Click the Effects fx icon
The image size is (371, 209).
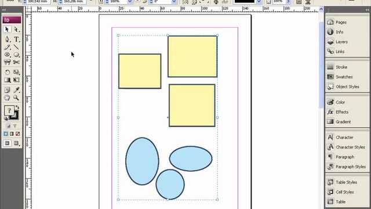click(x=330, y=112)
